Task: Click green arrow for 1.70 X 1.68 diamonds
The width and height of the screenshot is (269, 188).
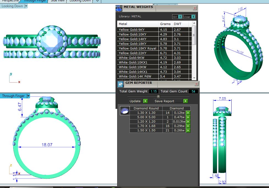Action: [188, 126]
